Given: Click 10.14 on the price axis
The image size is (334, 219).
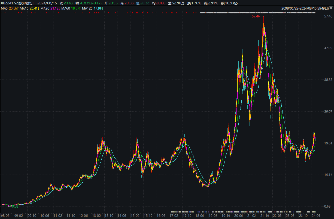Looking at the screenshot, I should tap(328, 175).
